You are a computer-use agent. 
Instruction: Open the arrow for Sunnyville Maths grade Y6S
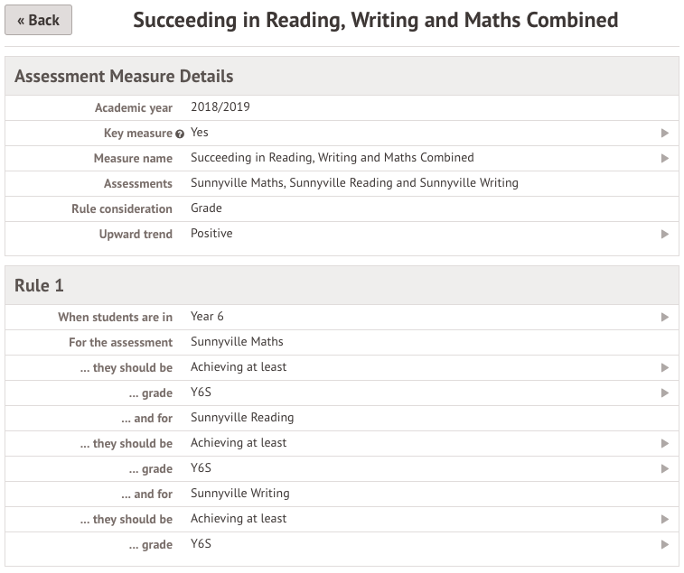pyautogui.click(x=664, y=393)
